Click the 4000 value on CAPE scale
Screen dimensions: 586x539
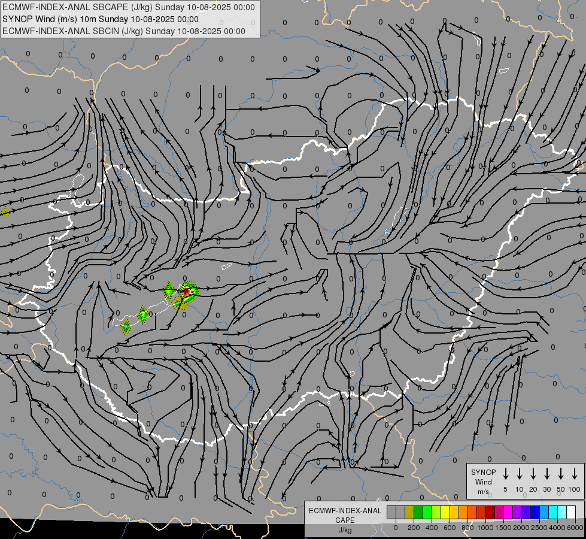(x=557, y=528)
